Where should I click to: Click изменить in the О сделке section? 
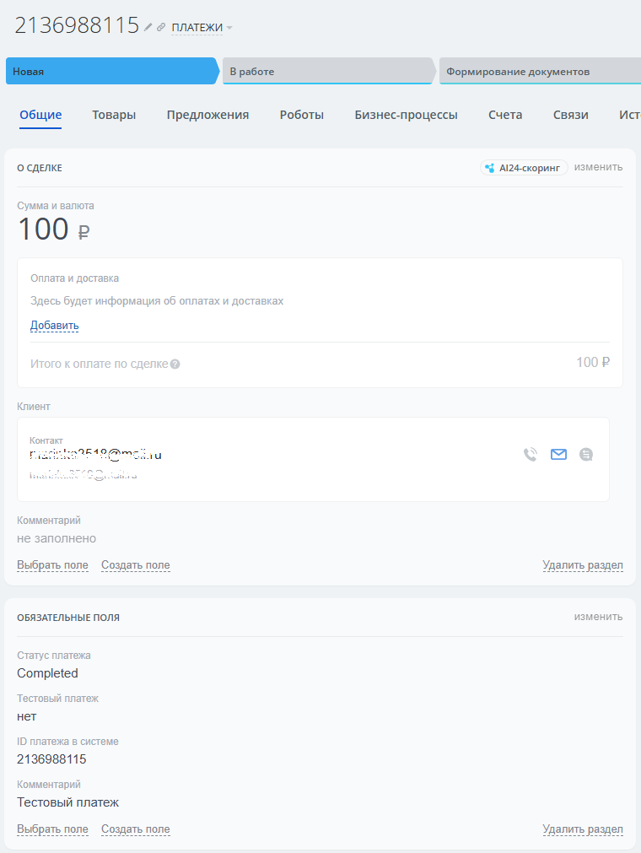coord(598,167)
